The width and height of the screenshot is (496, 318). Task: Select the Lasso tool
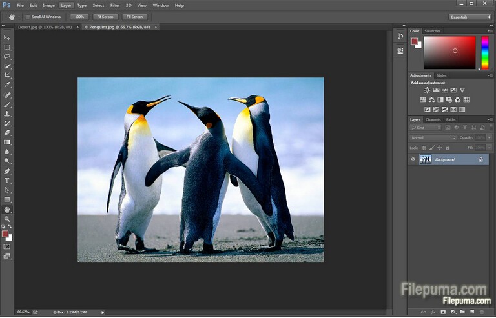(7, 57)
